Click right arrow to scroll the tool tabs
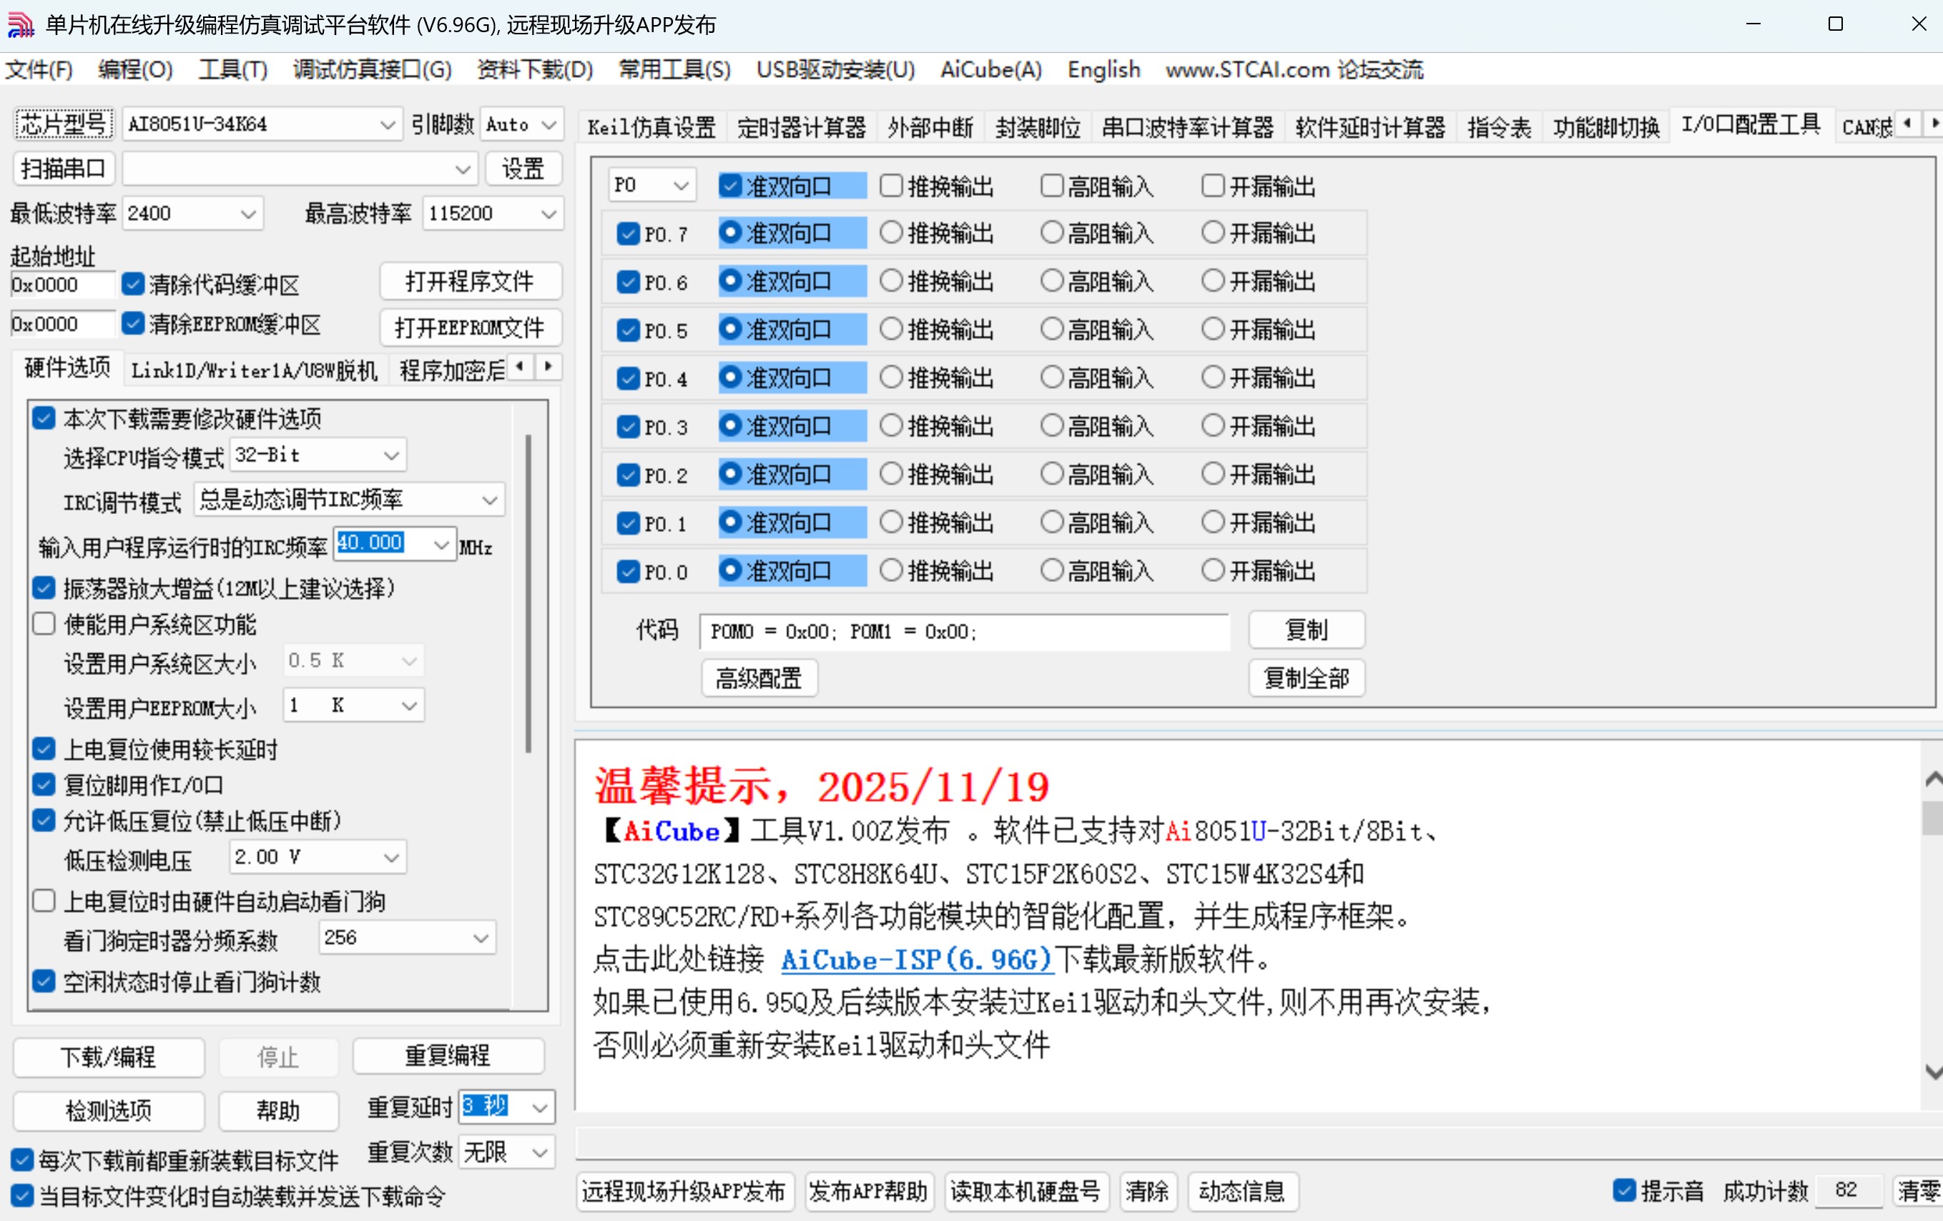Screen dimensions: 1943x1221 (1933, 124)
